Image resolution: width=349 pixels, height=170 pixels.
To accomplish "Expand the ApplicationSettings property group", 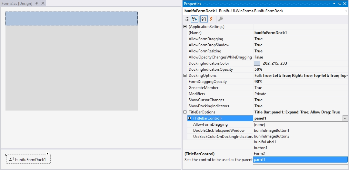I will [x=185, y=27].
